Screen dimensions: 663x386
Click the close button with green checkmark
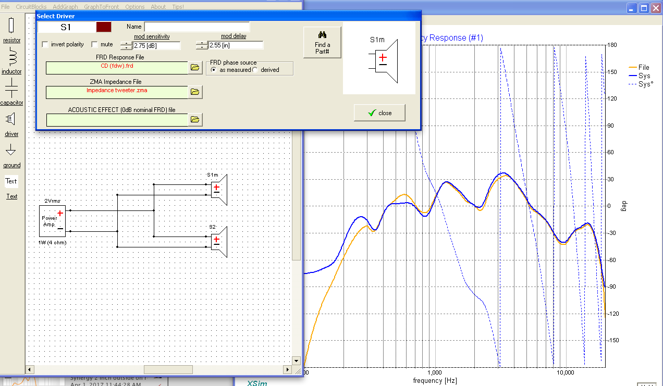click(379, 113)
